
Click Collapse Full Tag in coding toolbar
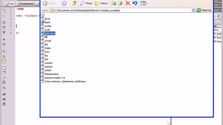(4, 23)
